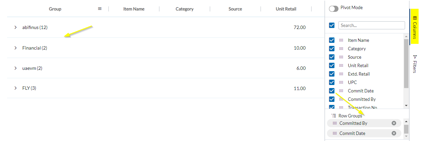Uncheck the UPC column checkbox
This screenshot has height=141, width=424.
pos(332,82)
